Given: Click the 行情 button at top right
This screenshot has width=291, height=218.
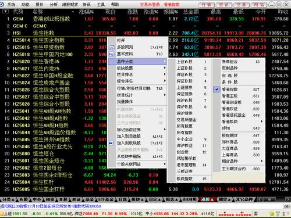Looking at the screenshot, I should click(207, 5).
